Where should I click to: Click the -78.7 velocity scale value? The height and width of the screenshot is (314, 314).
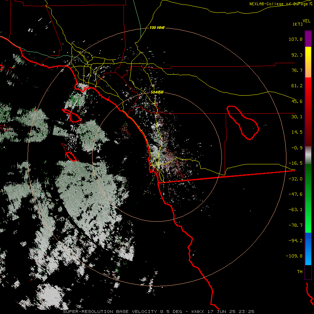(x=296, y=225)
